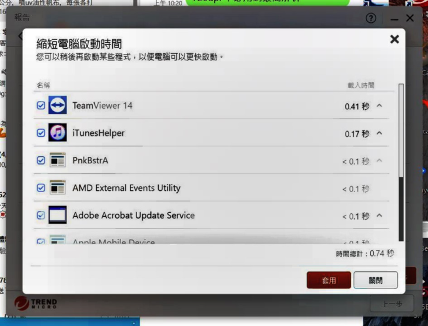Uncheck the iTunesHelper checkbox
The height and width of the screenshot is (326, 428).
[41, 133]
